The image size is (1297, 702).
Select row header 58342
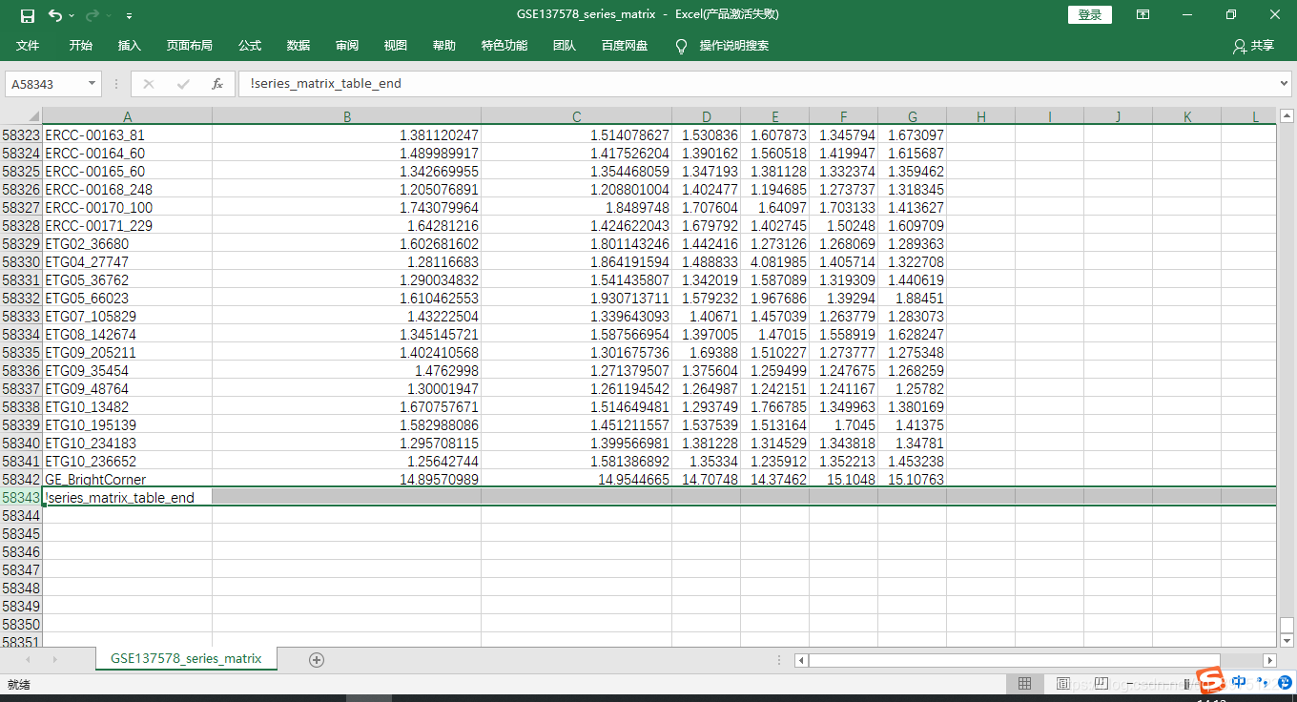[21, 480]
